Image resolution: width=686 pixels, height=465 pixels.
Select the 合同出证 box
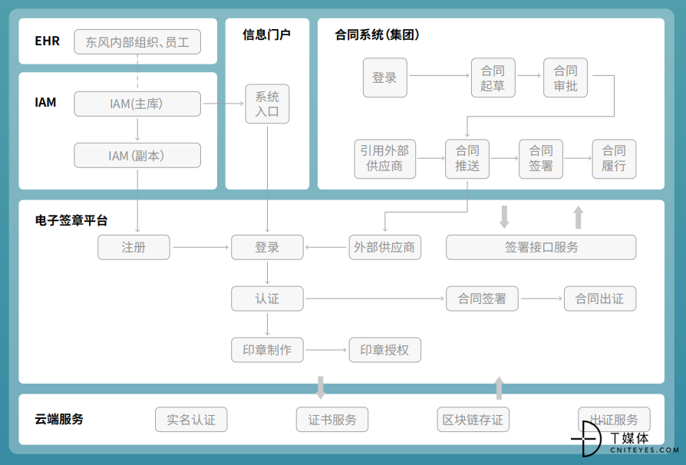(x=600, y=298)
